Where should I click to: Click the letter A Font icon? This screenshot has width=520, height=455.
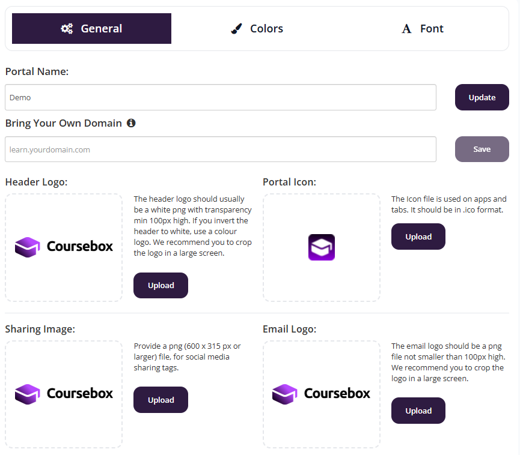[x=406, y=29]
